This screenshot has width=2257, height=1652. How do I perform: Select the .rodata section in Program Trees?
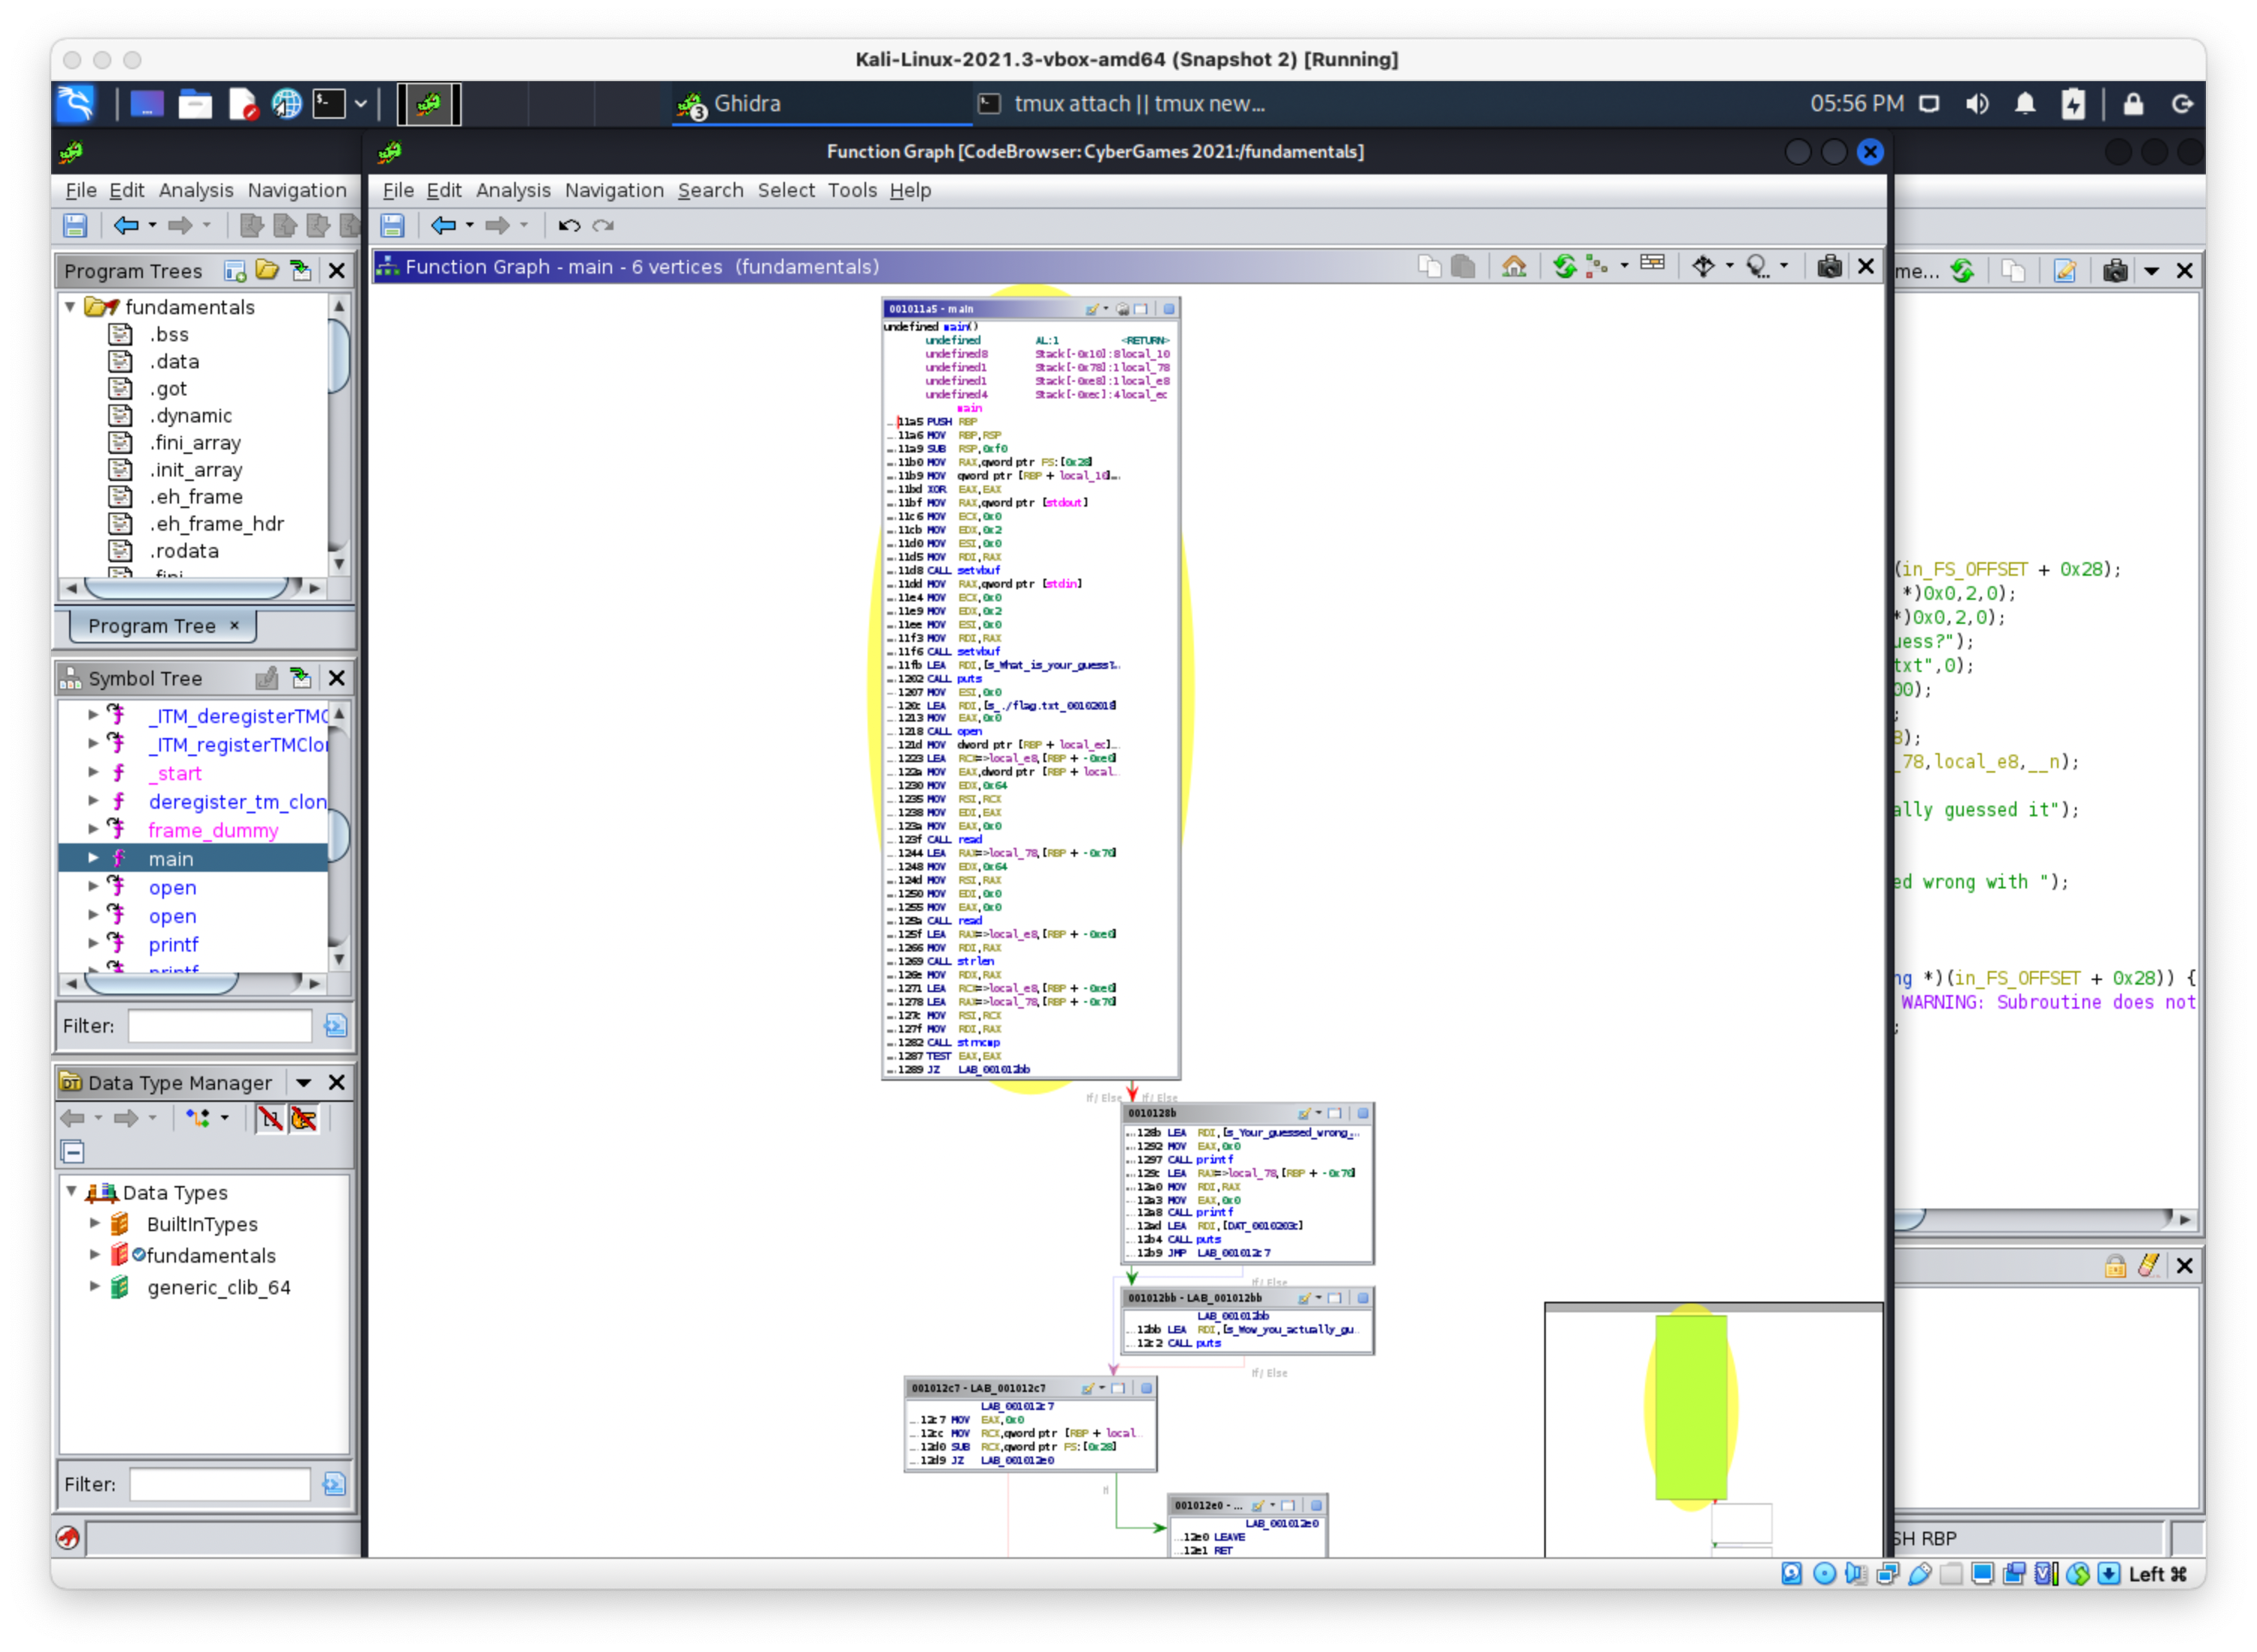(x=184, y=551)
